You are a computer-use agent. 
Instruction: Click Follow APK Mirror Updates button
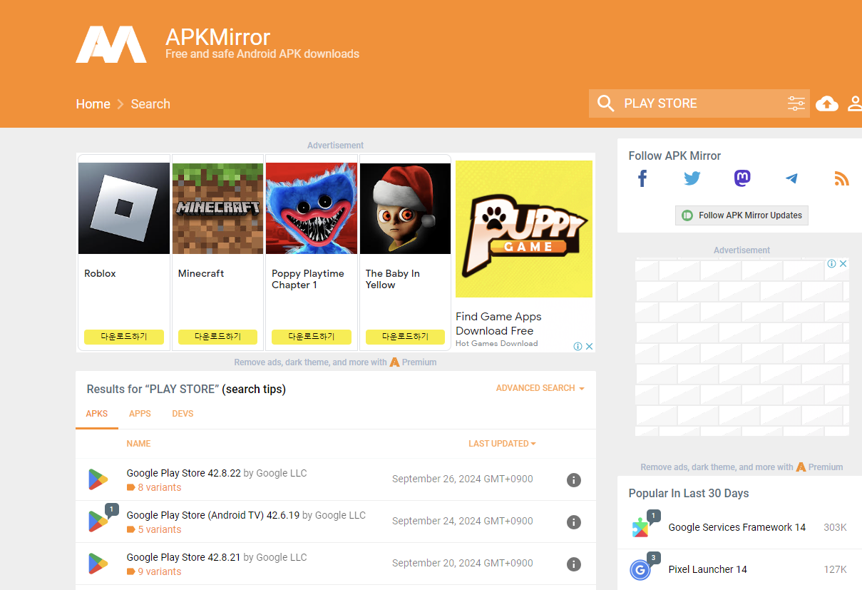742,215
